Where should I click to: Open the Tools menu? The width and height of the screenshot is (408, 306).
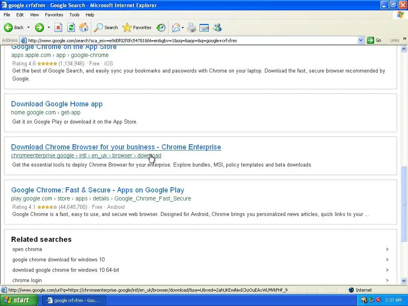tap(74, 15)
